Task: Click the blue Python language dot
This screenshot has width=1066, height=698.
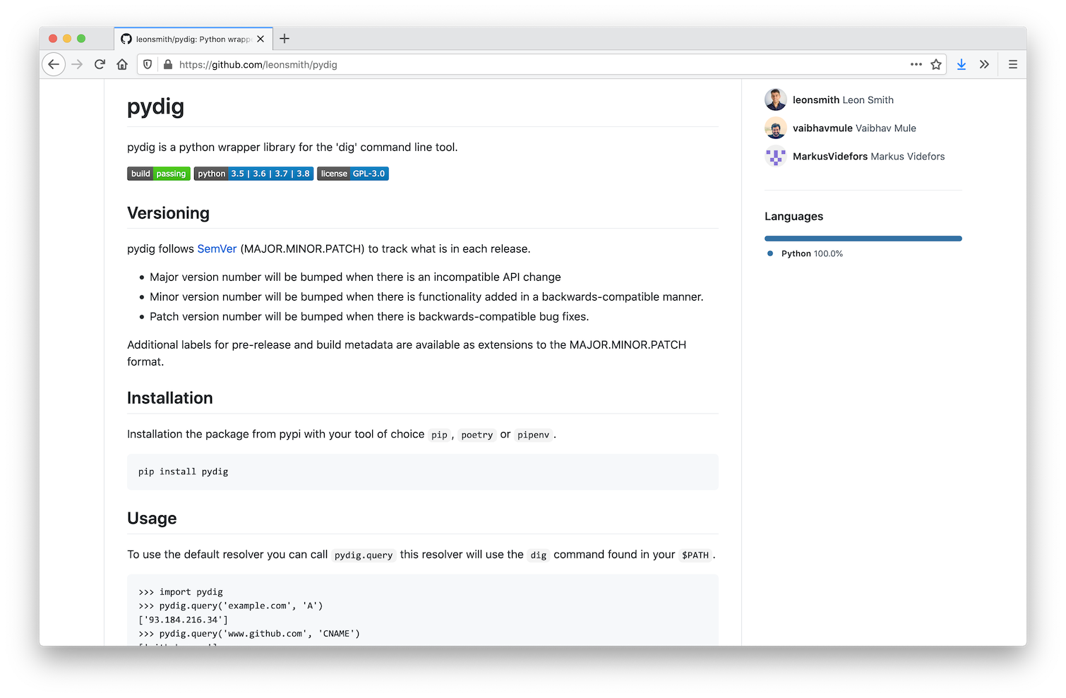Action: (x=770, y=253)
